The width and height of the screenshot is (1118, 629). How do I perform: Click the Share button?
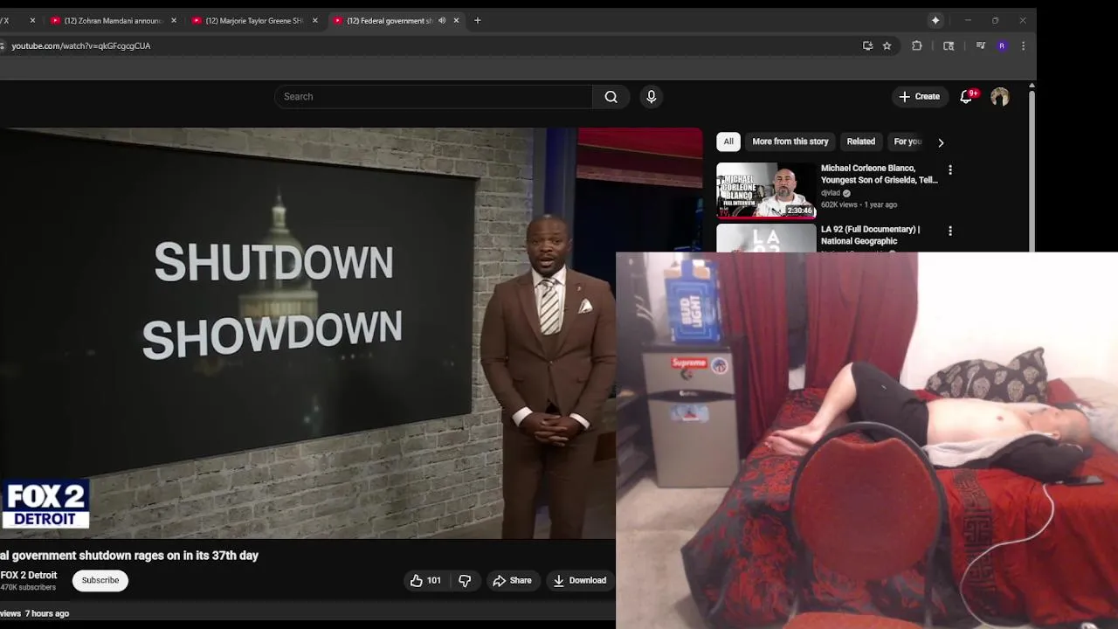click(x=512, y=580)
